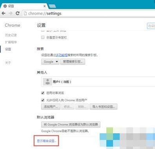Screen dimensions: 155x149
Task: Open the Google search engine dropdown
Action: [50, 62]
